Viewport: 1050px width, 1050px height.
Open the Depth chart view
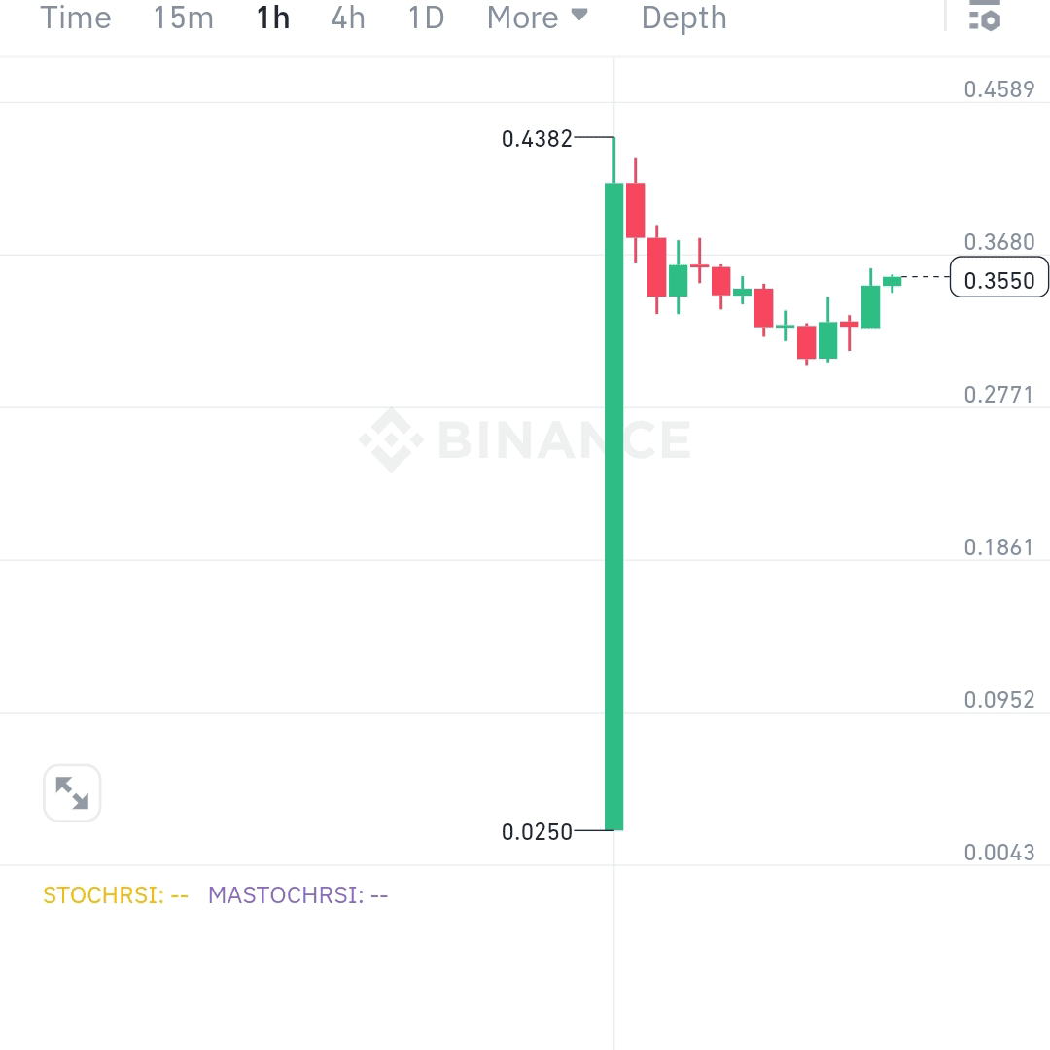[x=683, y=17]
